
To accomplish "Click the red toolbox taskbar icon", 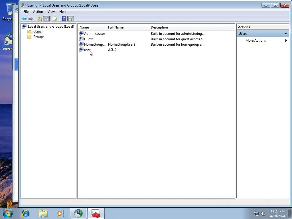I will [96, 213].
